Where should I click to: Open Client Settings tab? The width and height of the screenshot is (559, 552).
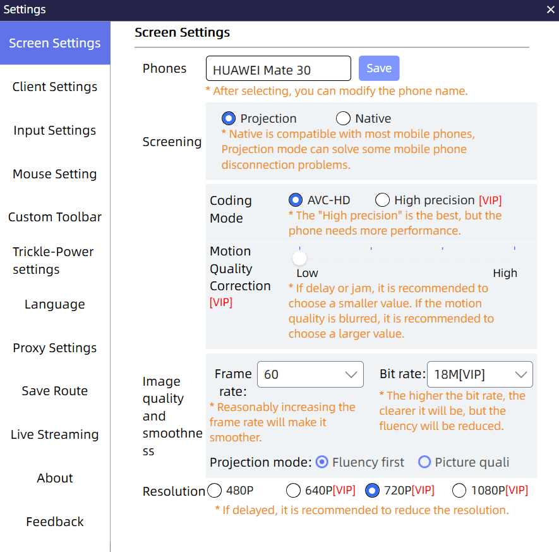[x=55, y=87]
